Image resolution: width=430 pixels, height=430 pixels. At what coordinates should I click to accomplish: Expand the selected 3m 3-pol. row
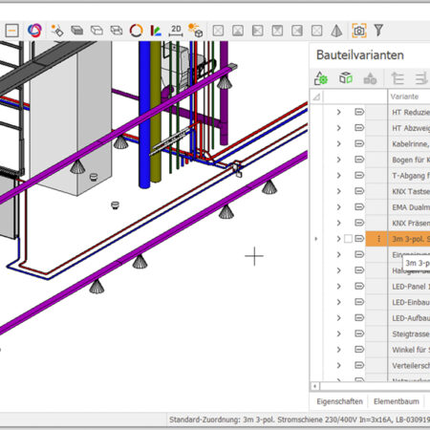(339, 239)
